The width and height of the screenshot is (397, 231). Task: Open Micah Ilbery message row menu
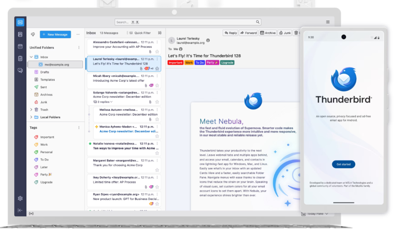click(x=157, y=76)
